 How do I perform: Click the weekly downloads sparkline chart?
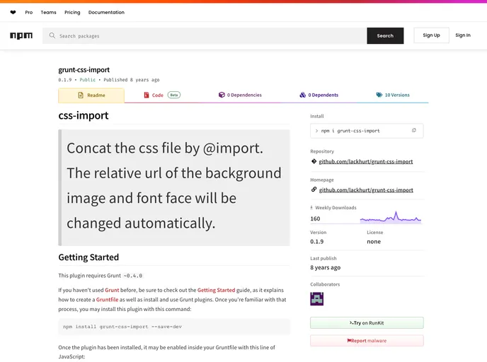[391, 218]
